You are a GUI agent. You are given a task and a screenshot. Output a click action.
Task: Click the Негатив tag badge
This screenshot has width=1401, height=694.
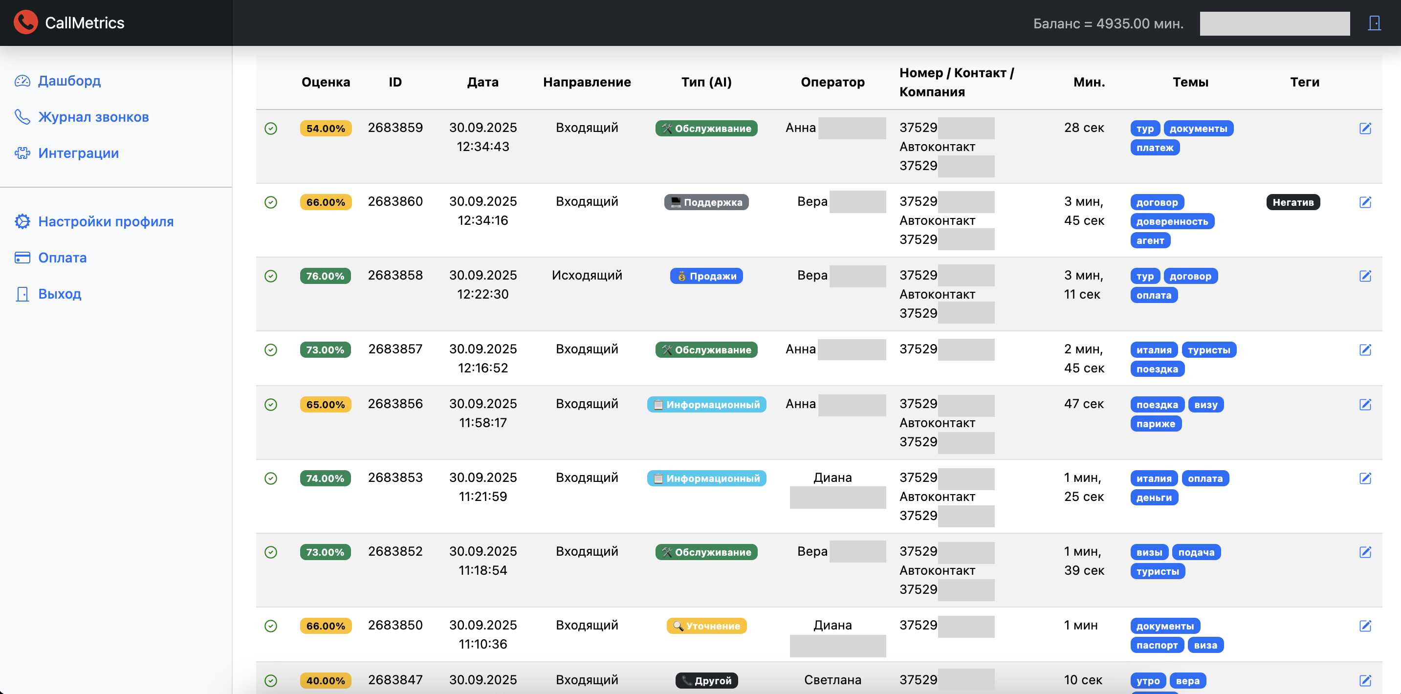1293,202
